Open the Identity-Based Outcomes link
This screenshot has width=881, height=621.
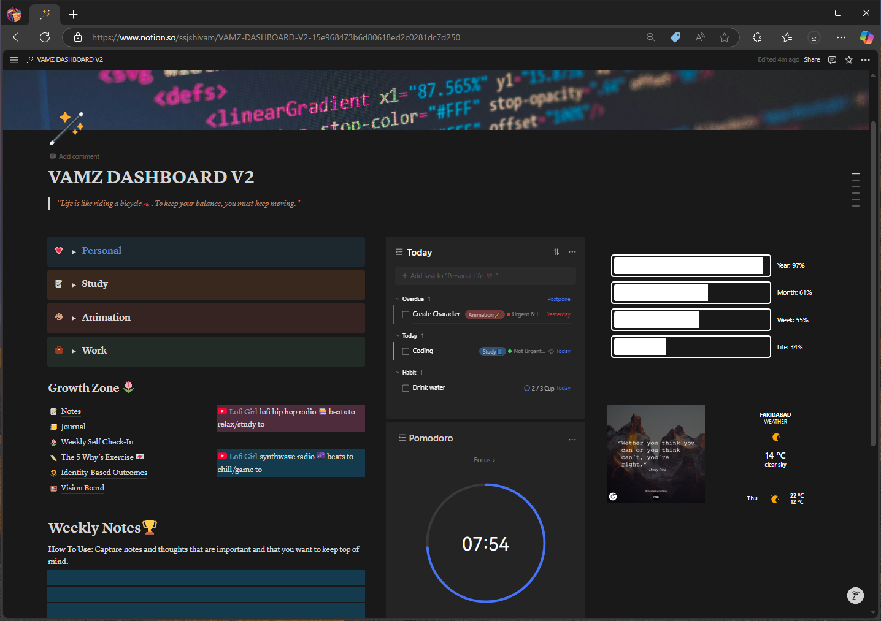point(104,473)
